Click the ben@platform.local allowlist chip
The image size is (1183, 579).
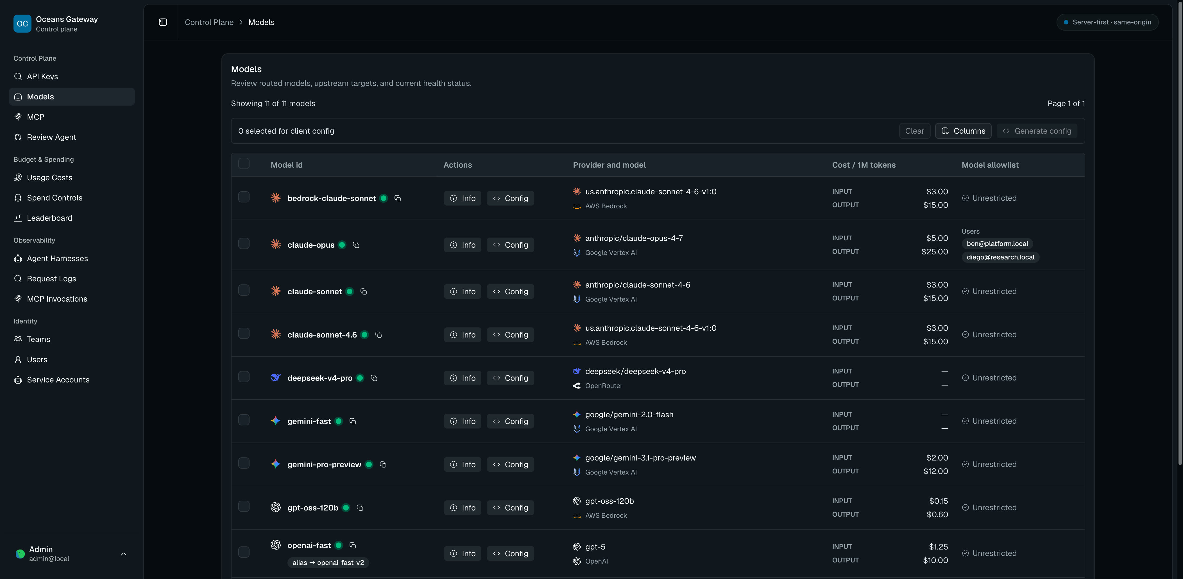(997, 244)
